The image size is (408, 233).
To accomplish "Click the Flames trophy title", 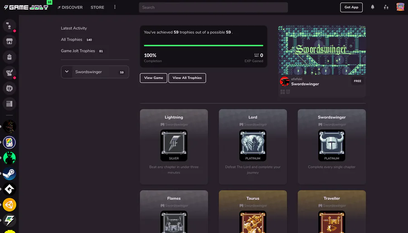I will (x=174, y=198).
